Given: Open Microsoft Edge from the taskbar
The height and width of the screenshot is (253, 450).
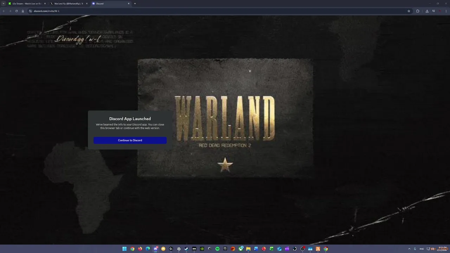Looking at the screenshot, I should point(148,249).
